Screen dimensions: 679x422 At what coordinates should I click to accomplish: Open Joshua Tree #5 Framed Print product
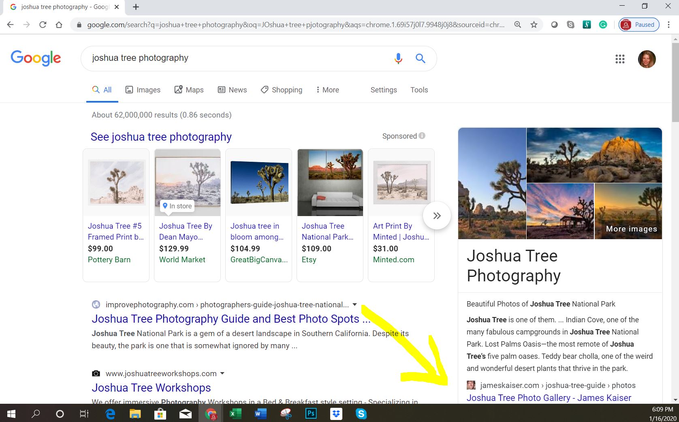115,231
